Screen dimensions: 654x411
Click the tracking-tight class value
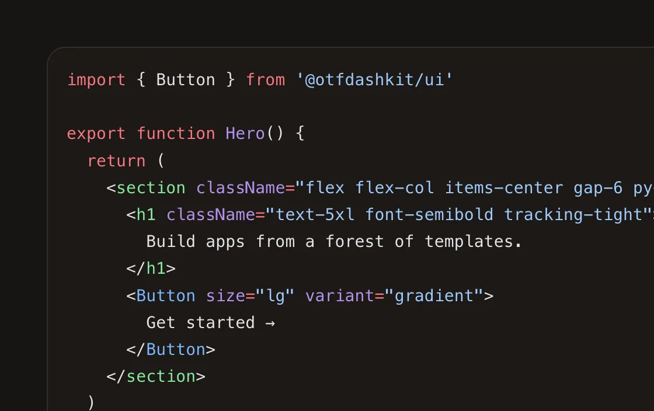pos(573,215)
